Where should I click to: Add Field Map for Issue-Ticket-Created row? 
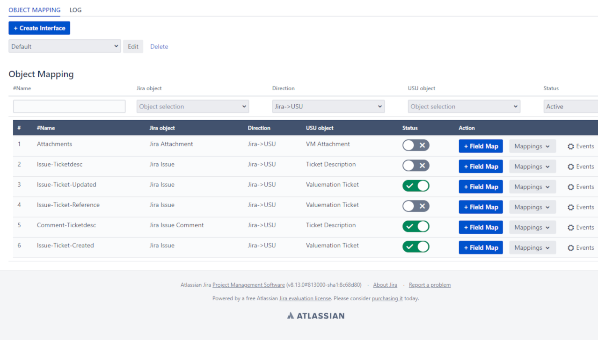[481, 248]
